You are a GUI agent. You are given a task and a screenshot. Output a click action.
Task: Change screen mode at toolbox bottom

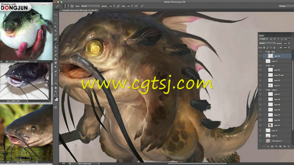coord(56,107)
